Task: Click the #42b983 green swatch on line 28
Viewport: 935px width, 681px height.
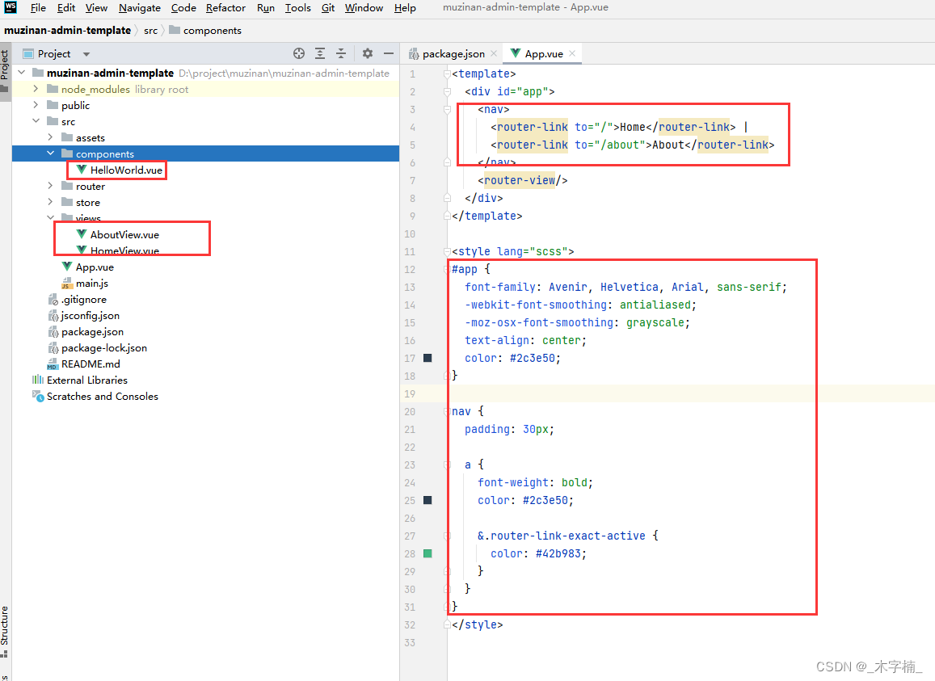Action: pyautogui.click(x=427, y=553)
